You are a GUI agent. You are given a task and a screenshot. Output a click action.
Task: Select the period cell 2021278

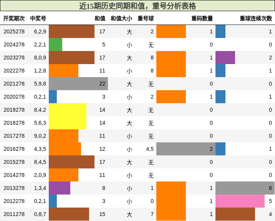(x=14, y=84)
